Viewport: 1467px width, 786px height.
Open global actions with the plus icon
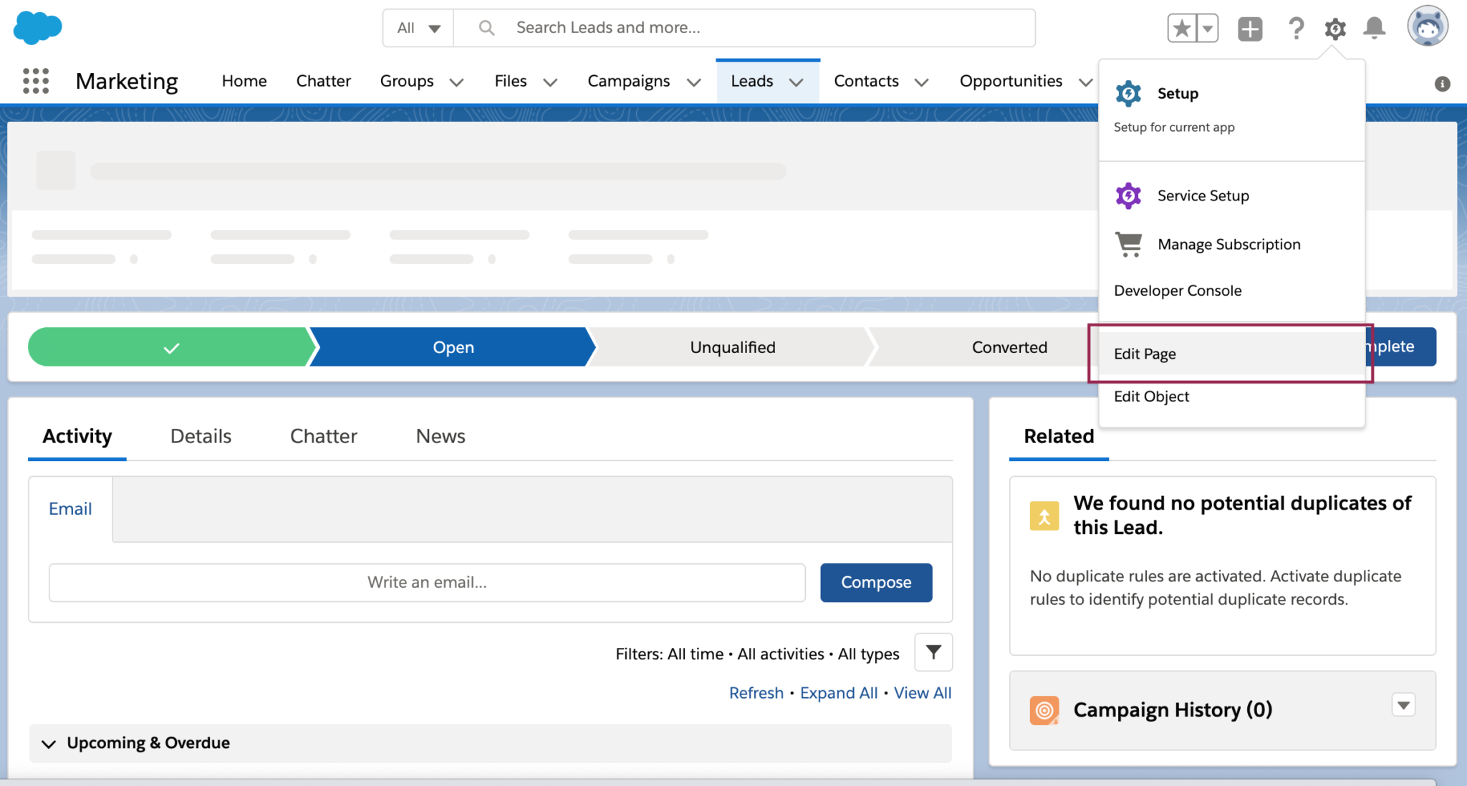click(x=1249, y=28)
